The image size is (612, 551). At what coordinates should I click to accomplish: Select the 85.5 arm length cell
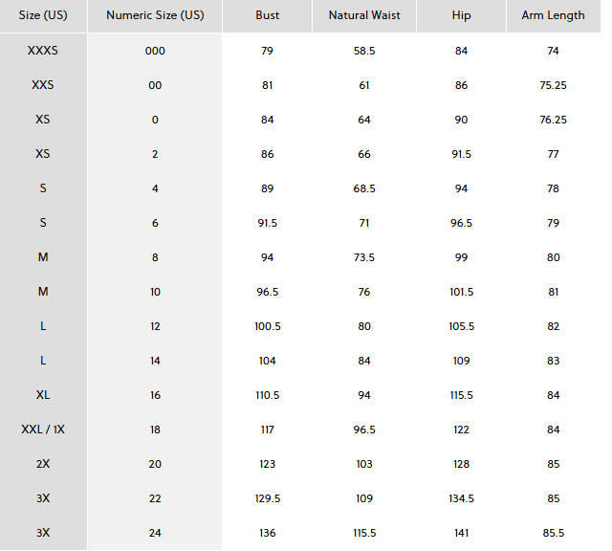(x=553, y=533)
